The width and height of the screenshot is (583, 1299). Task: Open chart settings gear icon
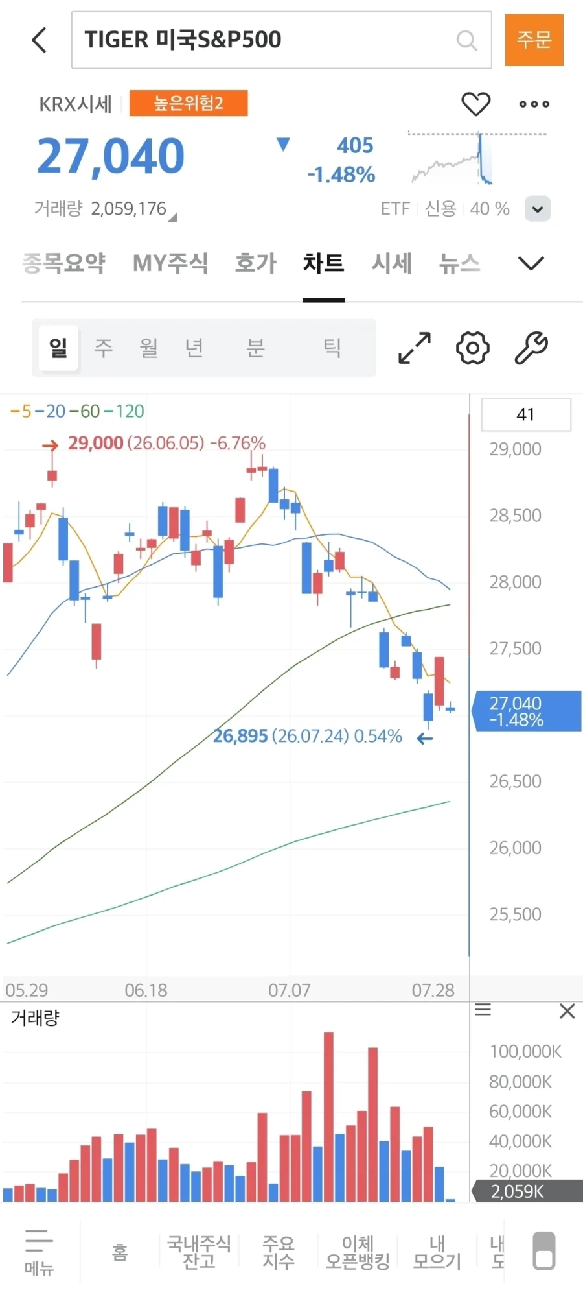click(473, 348)
